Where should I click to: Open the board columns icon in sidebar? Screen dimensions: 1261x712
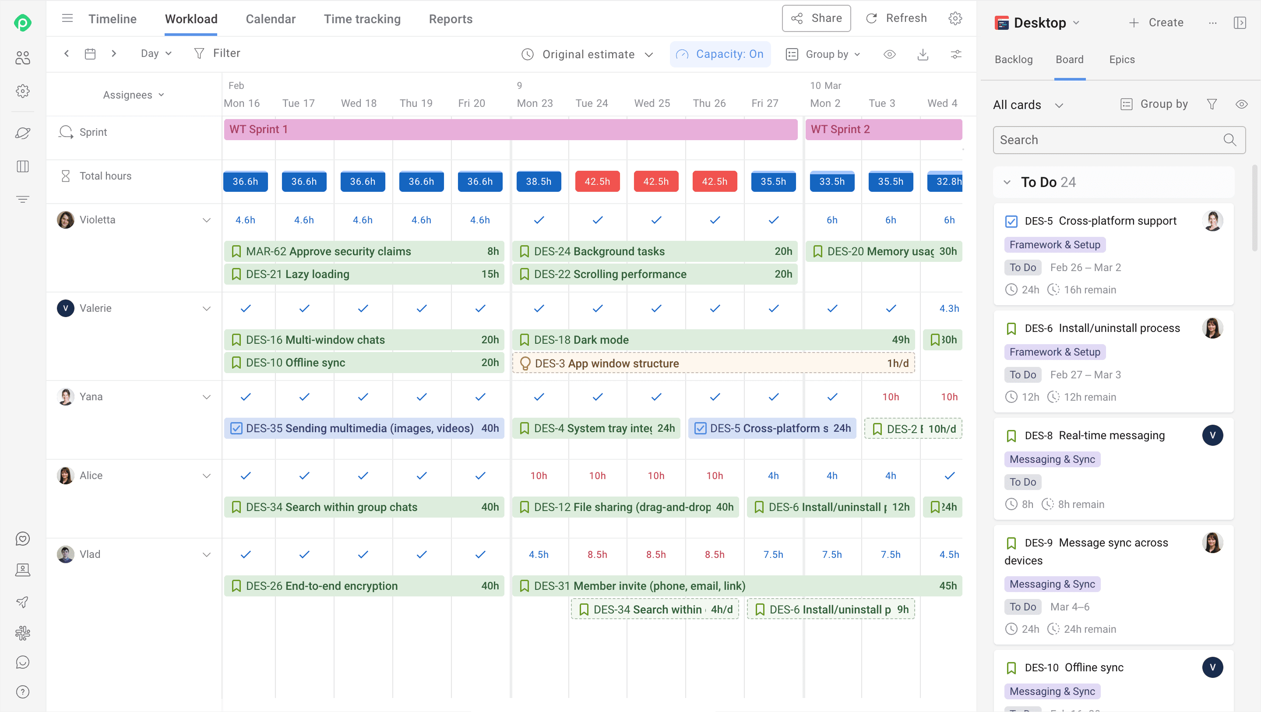point(22,166)
